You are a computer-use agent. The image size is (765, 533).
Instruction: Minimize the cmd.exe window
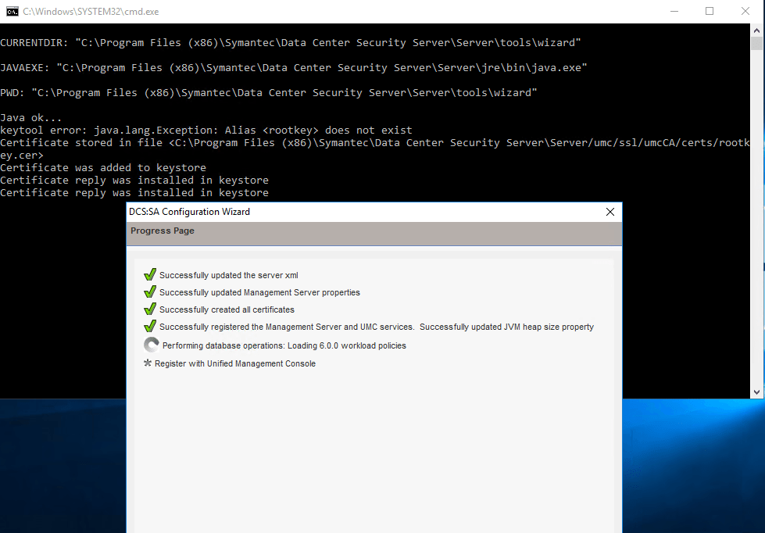tap(674, 11)
